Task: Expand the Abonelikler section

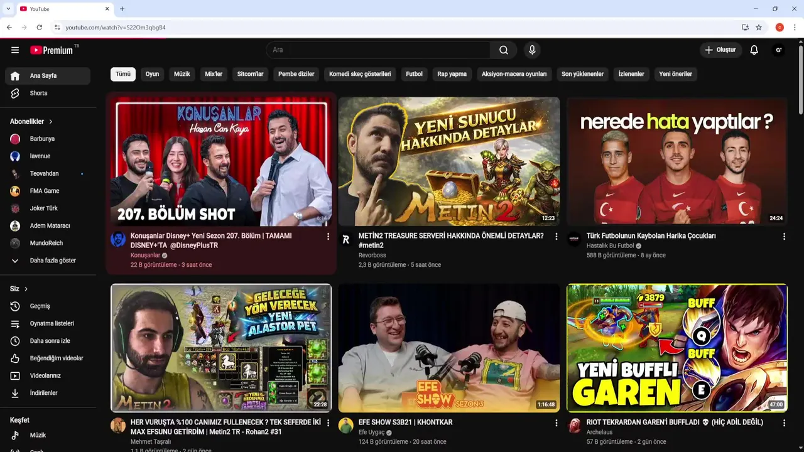Action: [31, 122]
